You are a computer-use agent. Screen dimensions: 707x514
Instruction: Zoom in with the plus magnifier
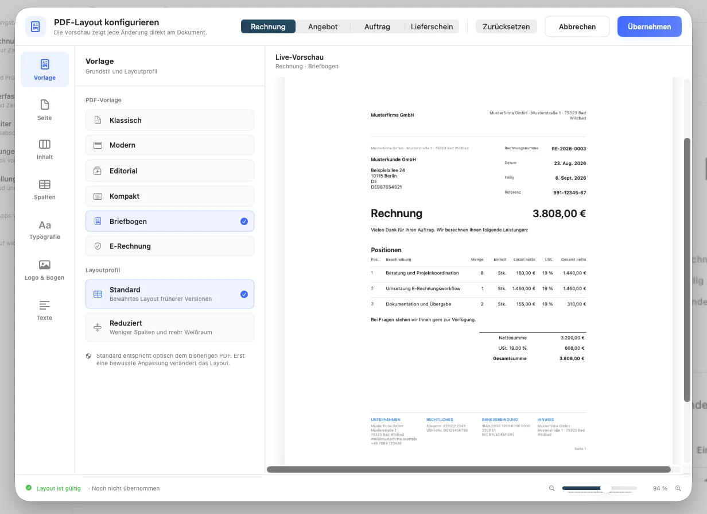678,488
